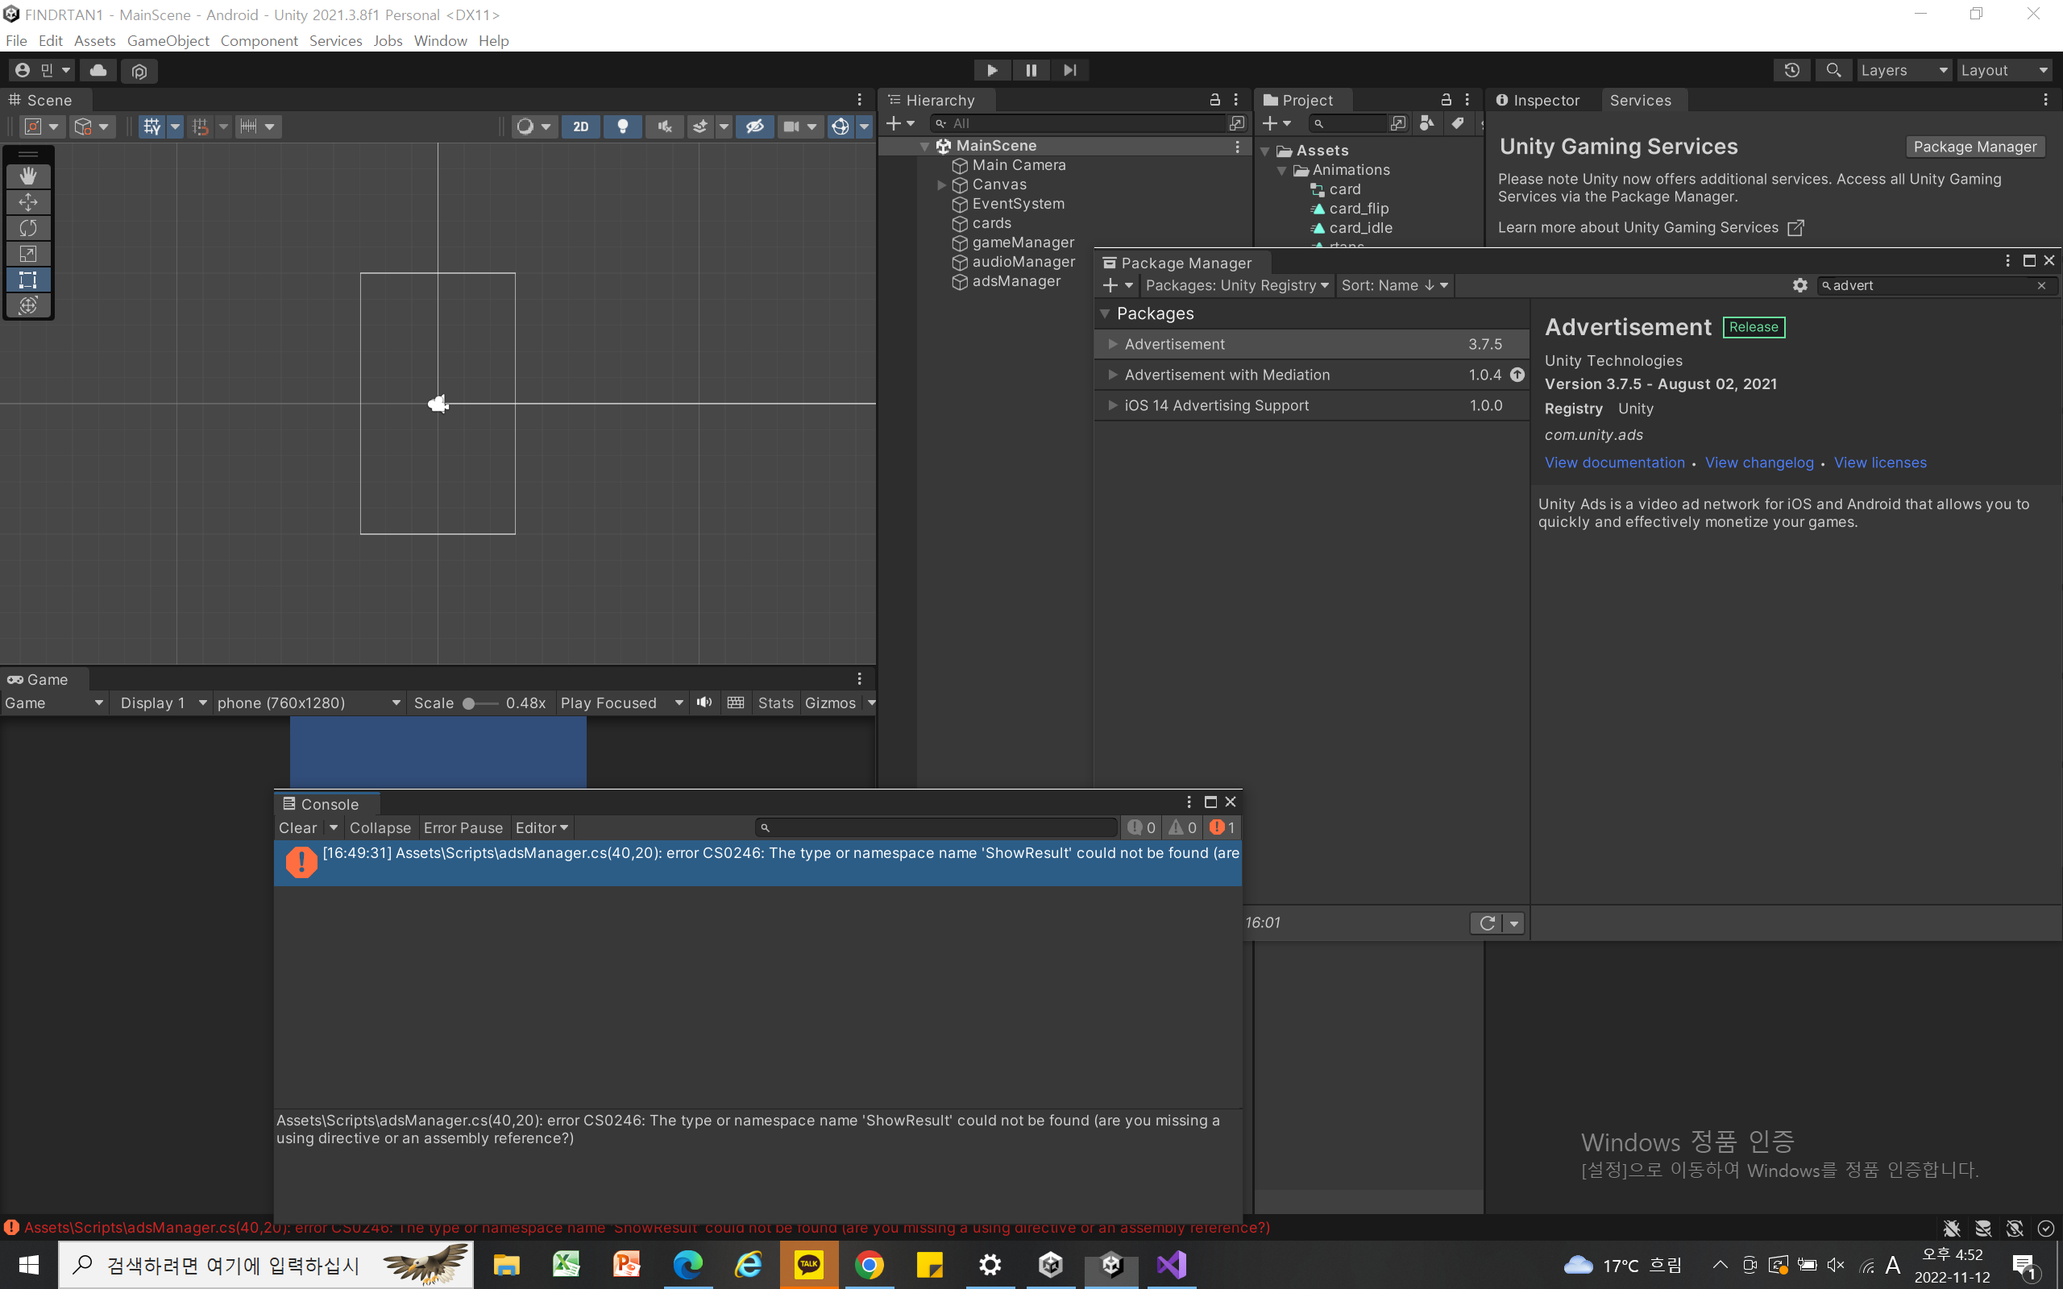Open Chrome from the taskbar
The image size is (2063, 1289).
coord(869,1265)
